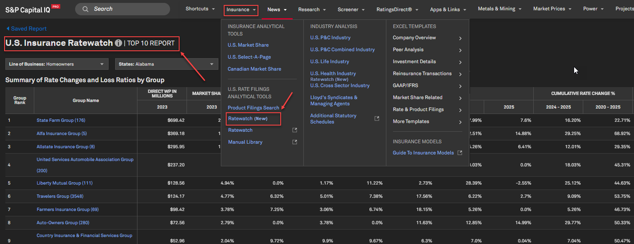This screenshot has height=244, width=634.
Task: Open the States dropdown showing Alabama
Action: (x=166, y=64)
